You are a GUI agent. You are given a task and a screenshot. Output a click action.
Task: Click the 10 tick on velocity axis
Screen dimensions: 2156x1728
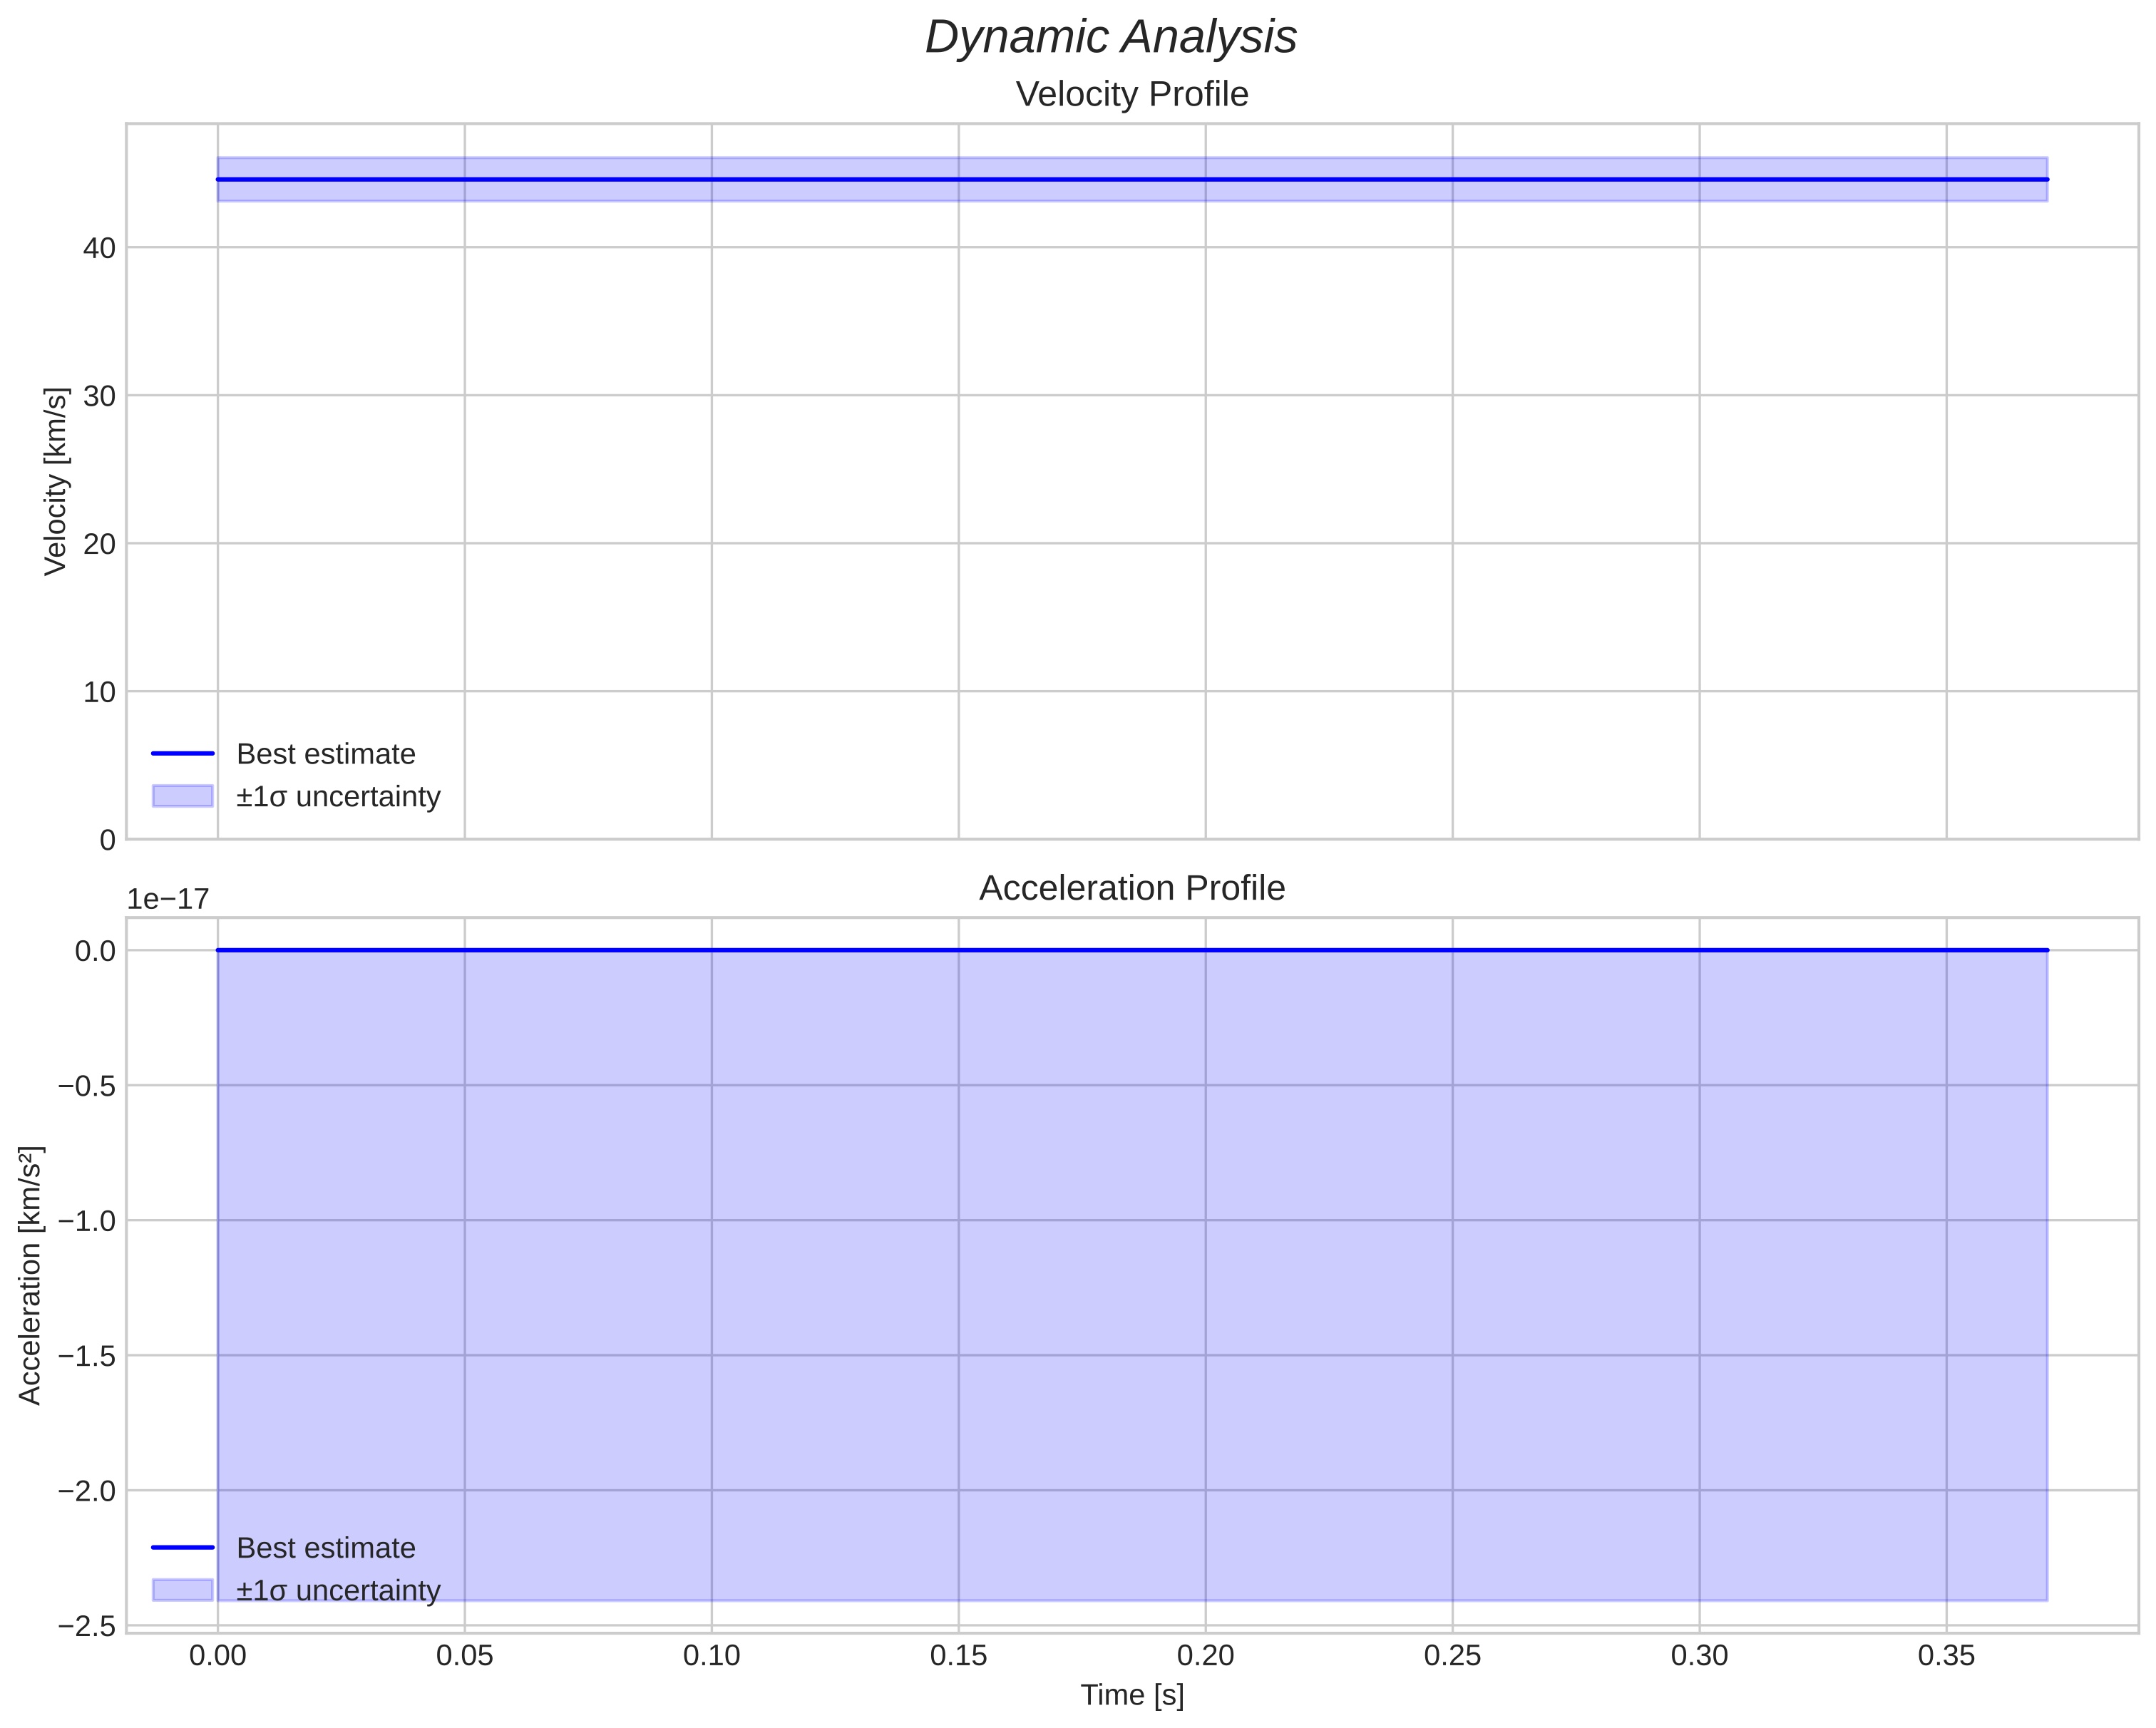click(x=99, y=692)
